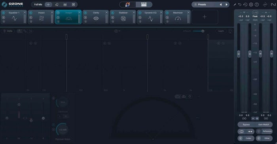Toggle power on Clarity module
277x144 pixels.
(x=85, y=13)
